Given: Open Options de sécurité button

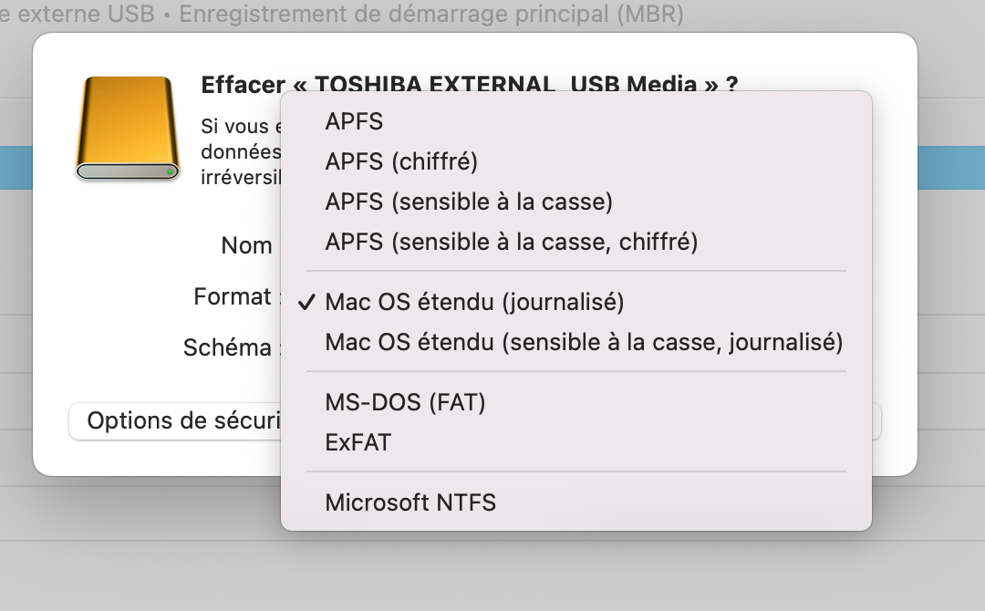Looking at the screenshot, I should pos(175,420).
